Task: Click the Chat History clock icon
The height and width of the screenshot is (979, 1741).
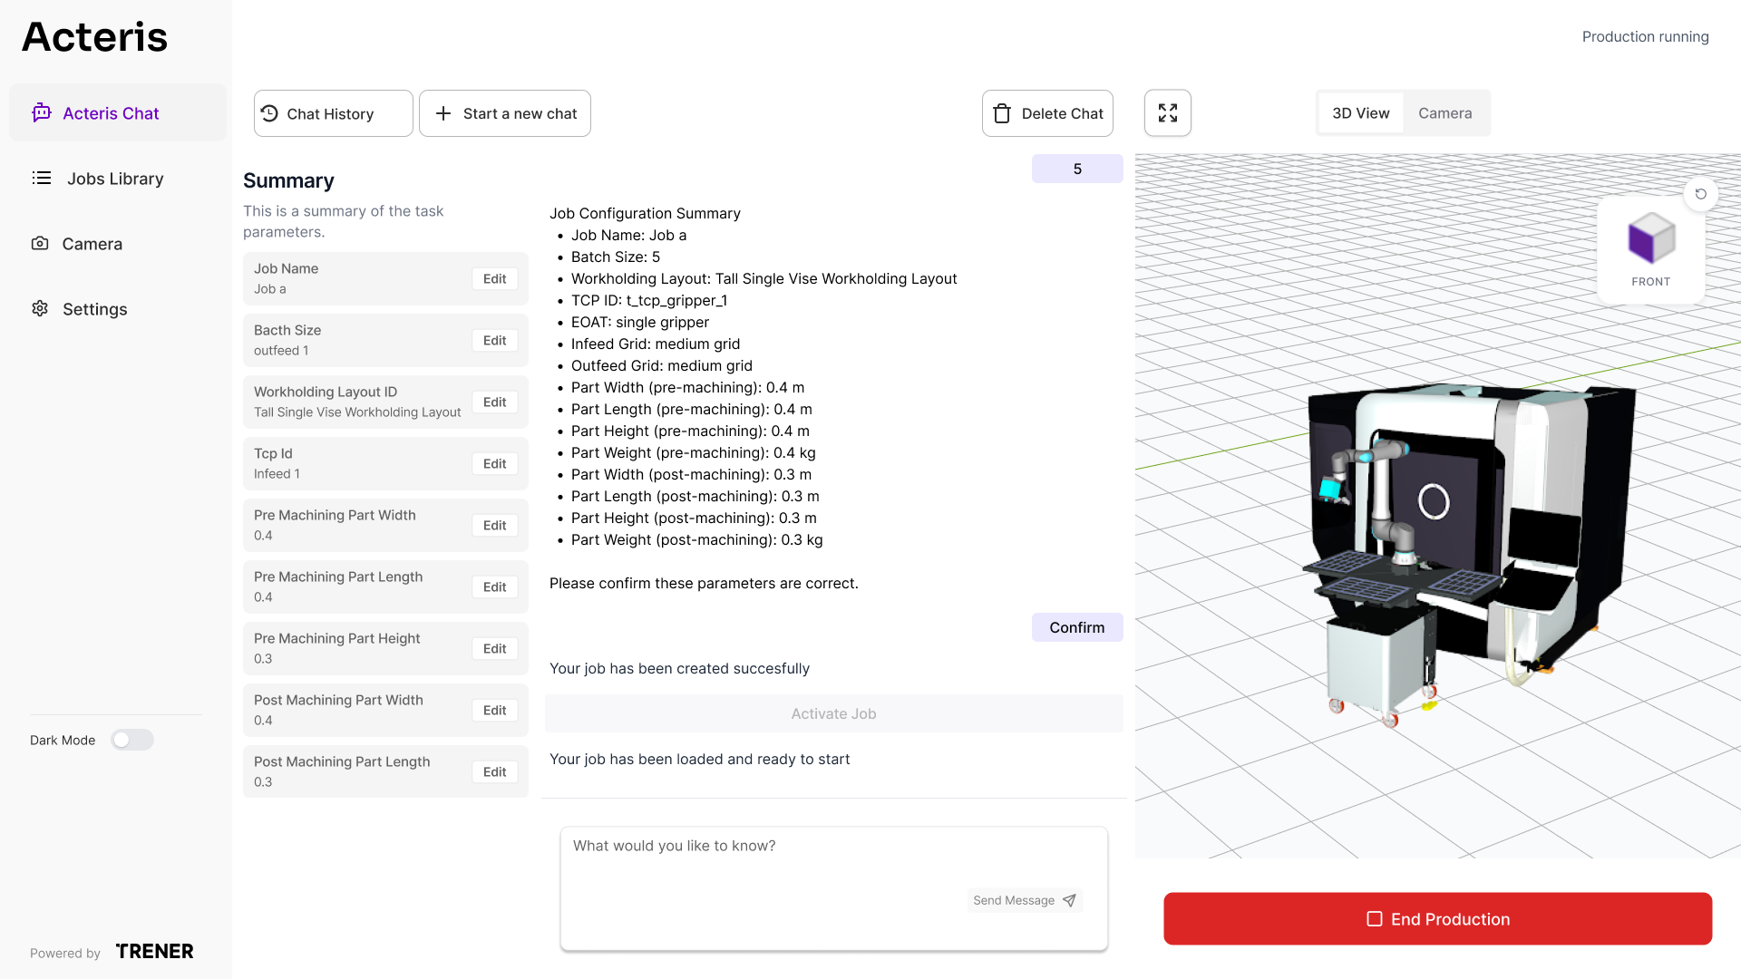Action: (x=268, y=112)
